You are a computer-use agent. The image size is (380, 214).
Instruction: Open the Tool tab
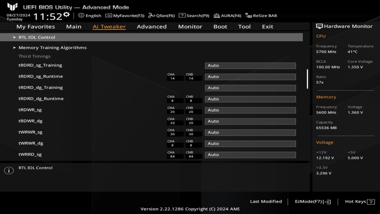[x=244, y=26]
